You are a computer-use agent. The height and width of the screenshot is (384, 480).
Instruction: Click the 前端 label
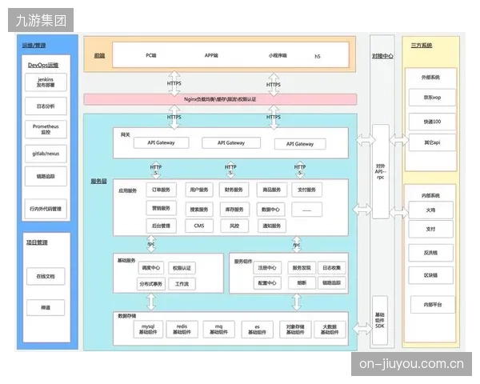99,55
